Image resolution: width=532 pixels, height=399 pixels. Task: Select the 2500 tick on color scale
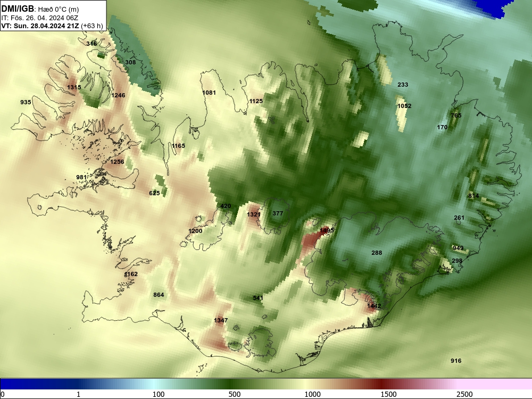[x=464, y=394]
